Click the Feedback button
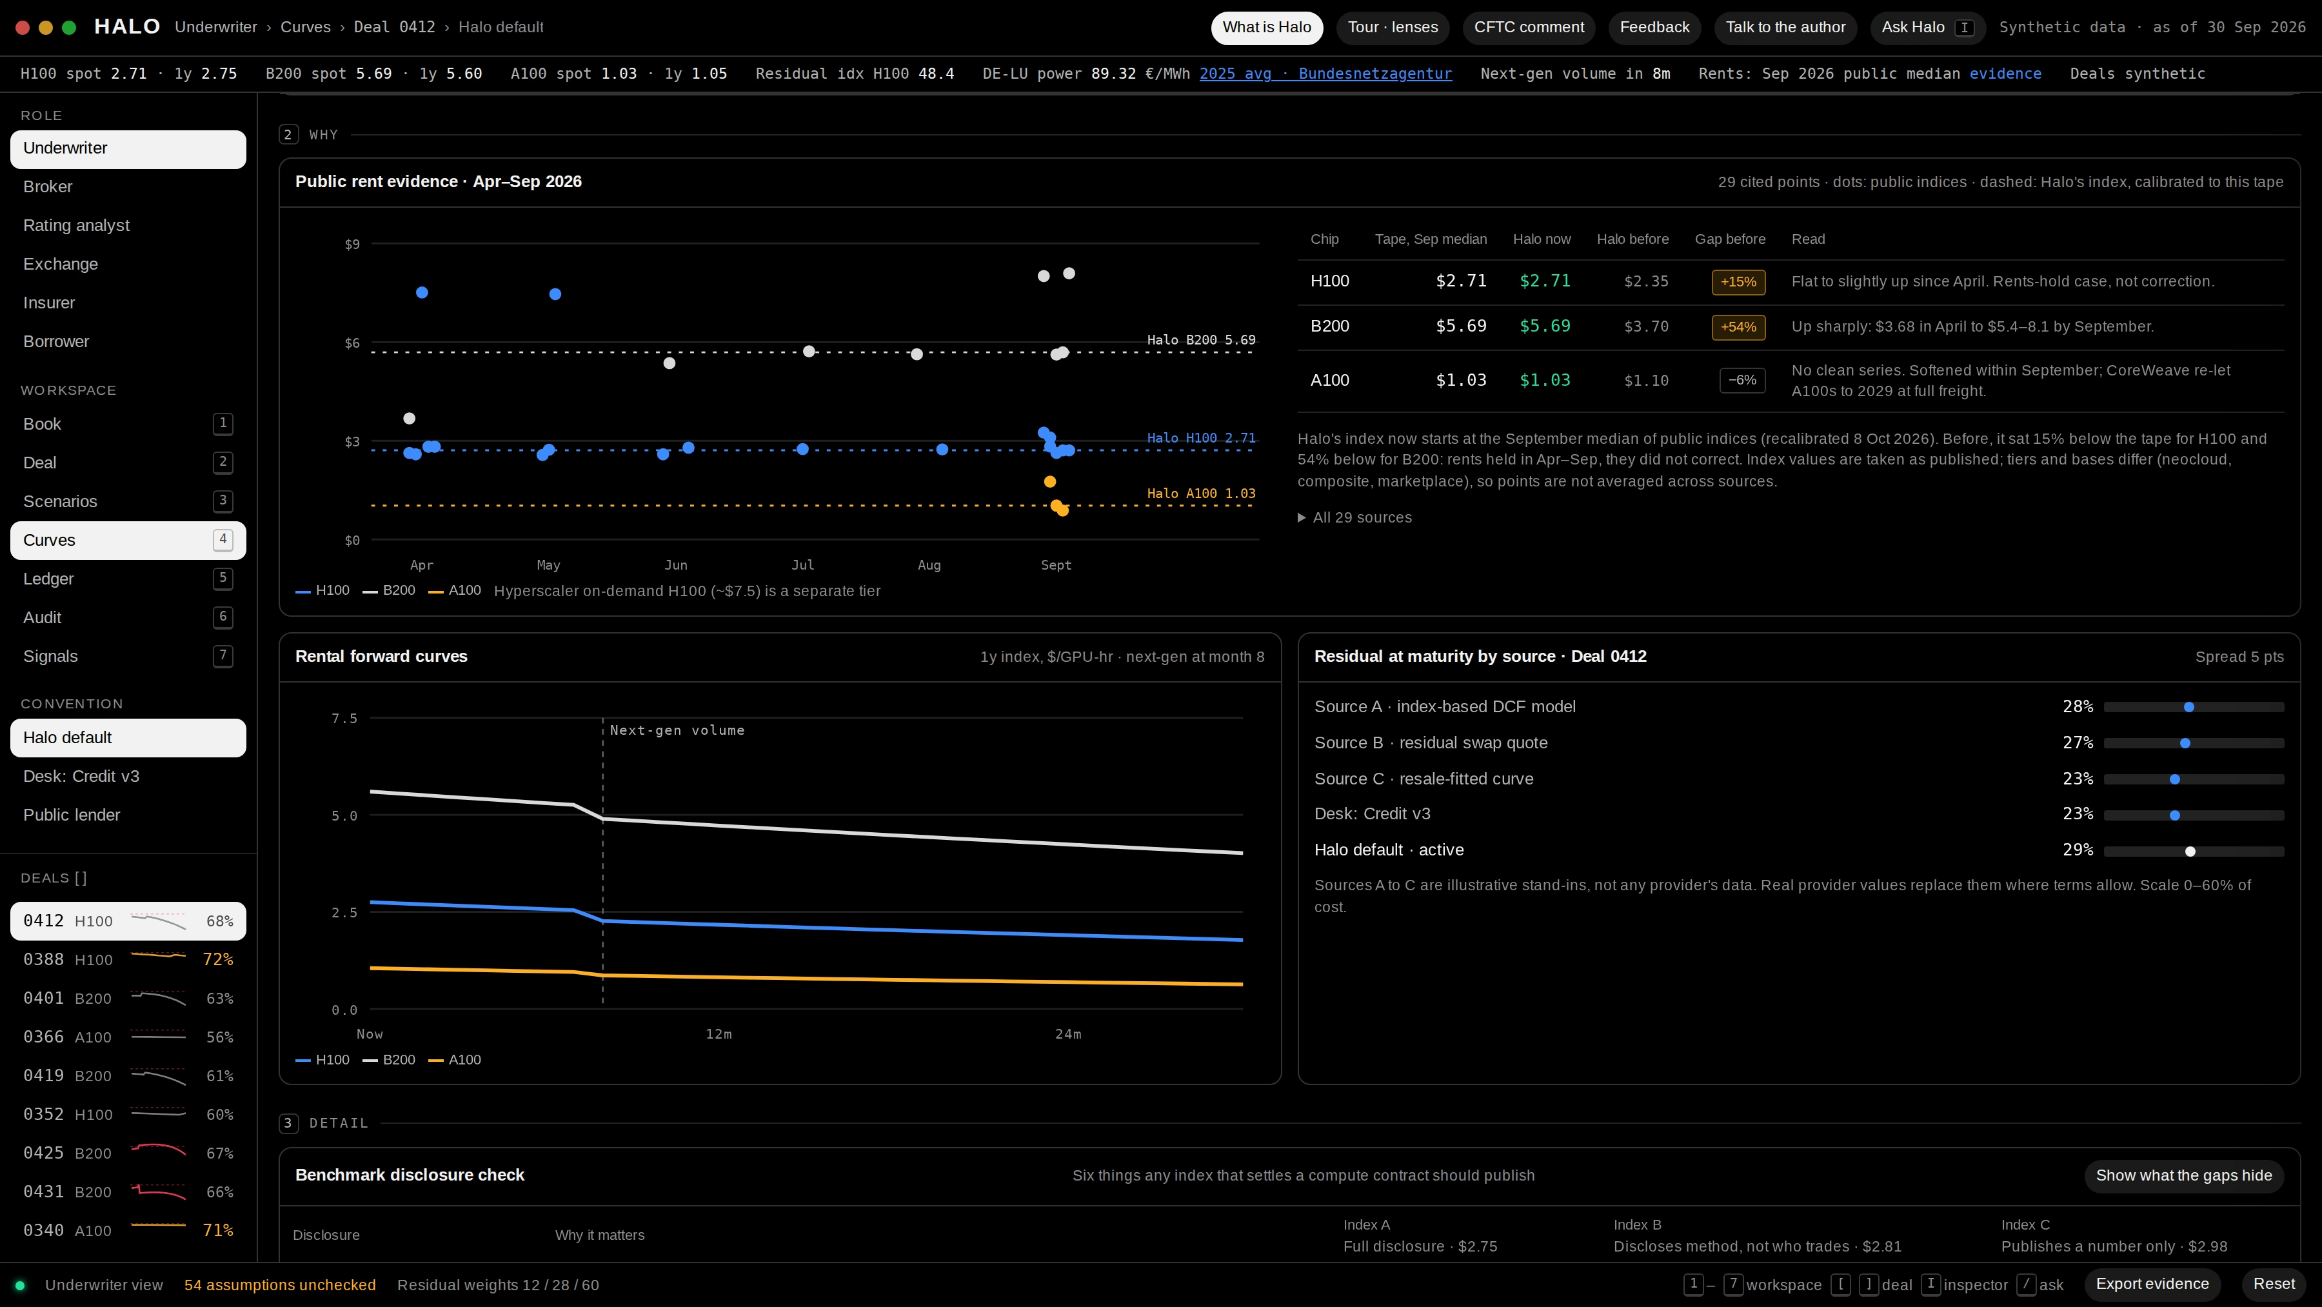The width and height of the screenshot is (2322, 1307). tap(1654, 28)
